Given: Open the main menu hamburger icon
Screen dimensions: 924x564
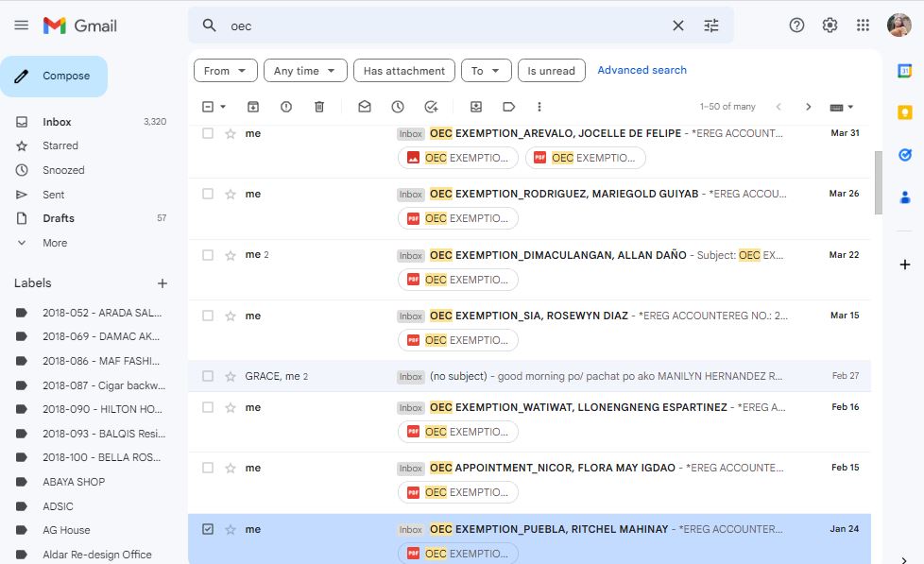Looking at the screenshot, I should point(21,26).
